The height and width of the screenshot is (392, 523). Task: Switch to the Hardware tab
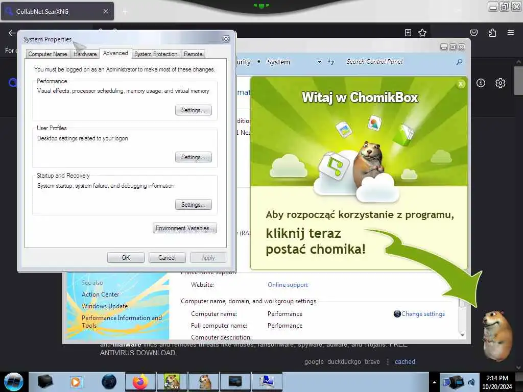(x=85, y=54)
